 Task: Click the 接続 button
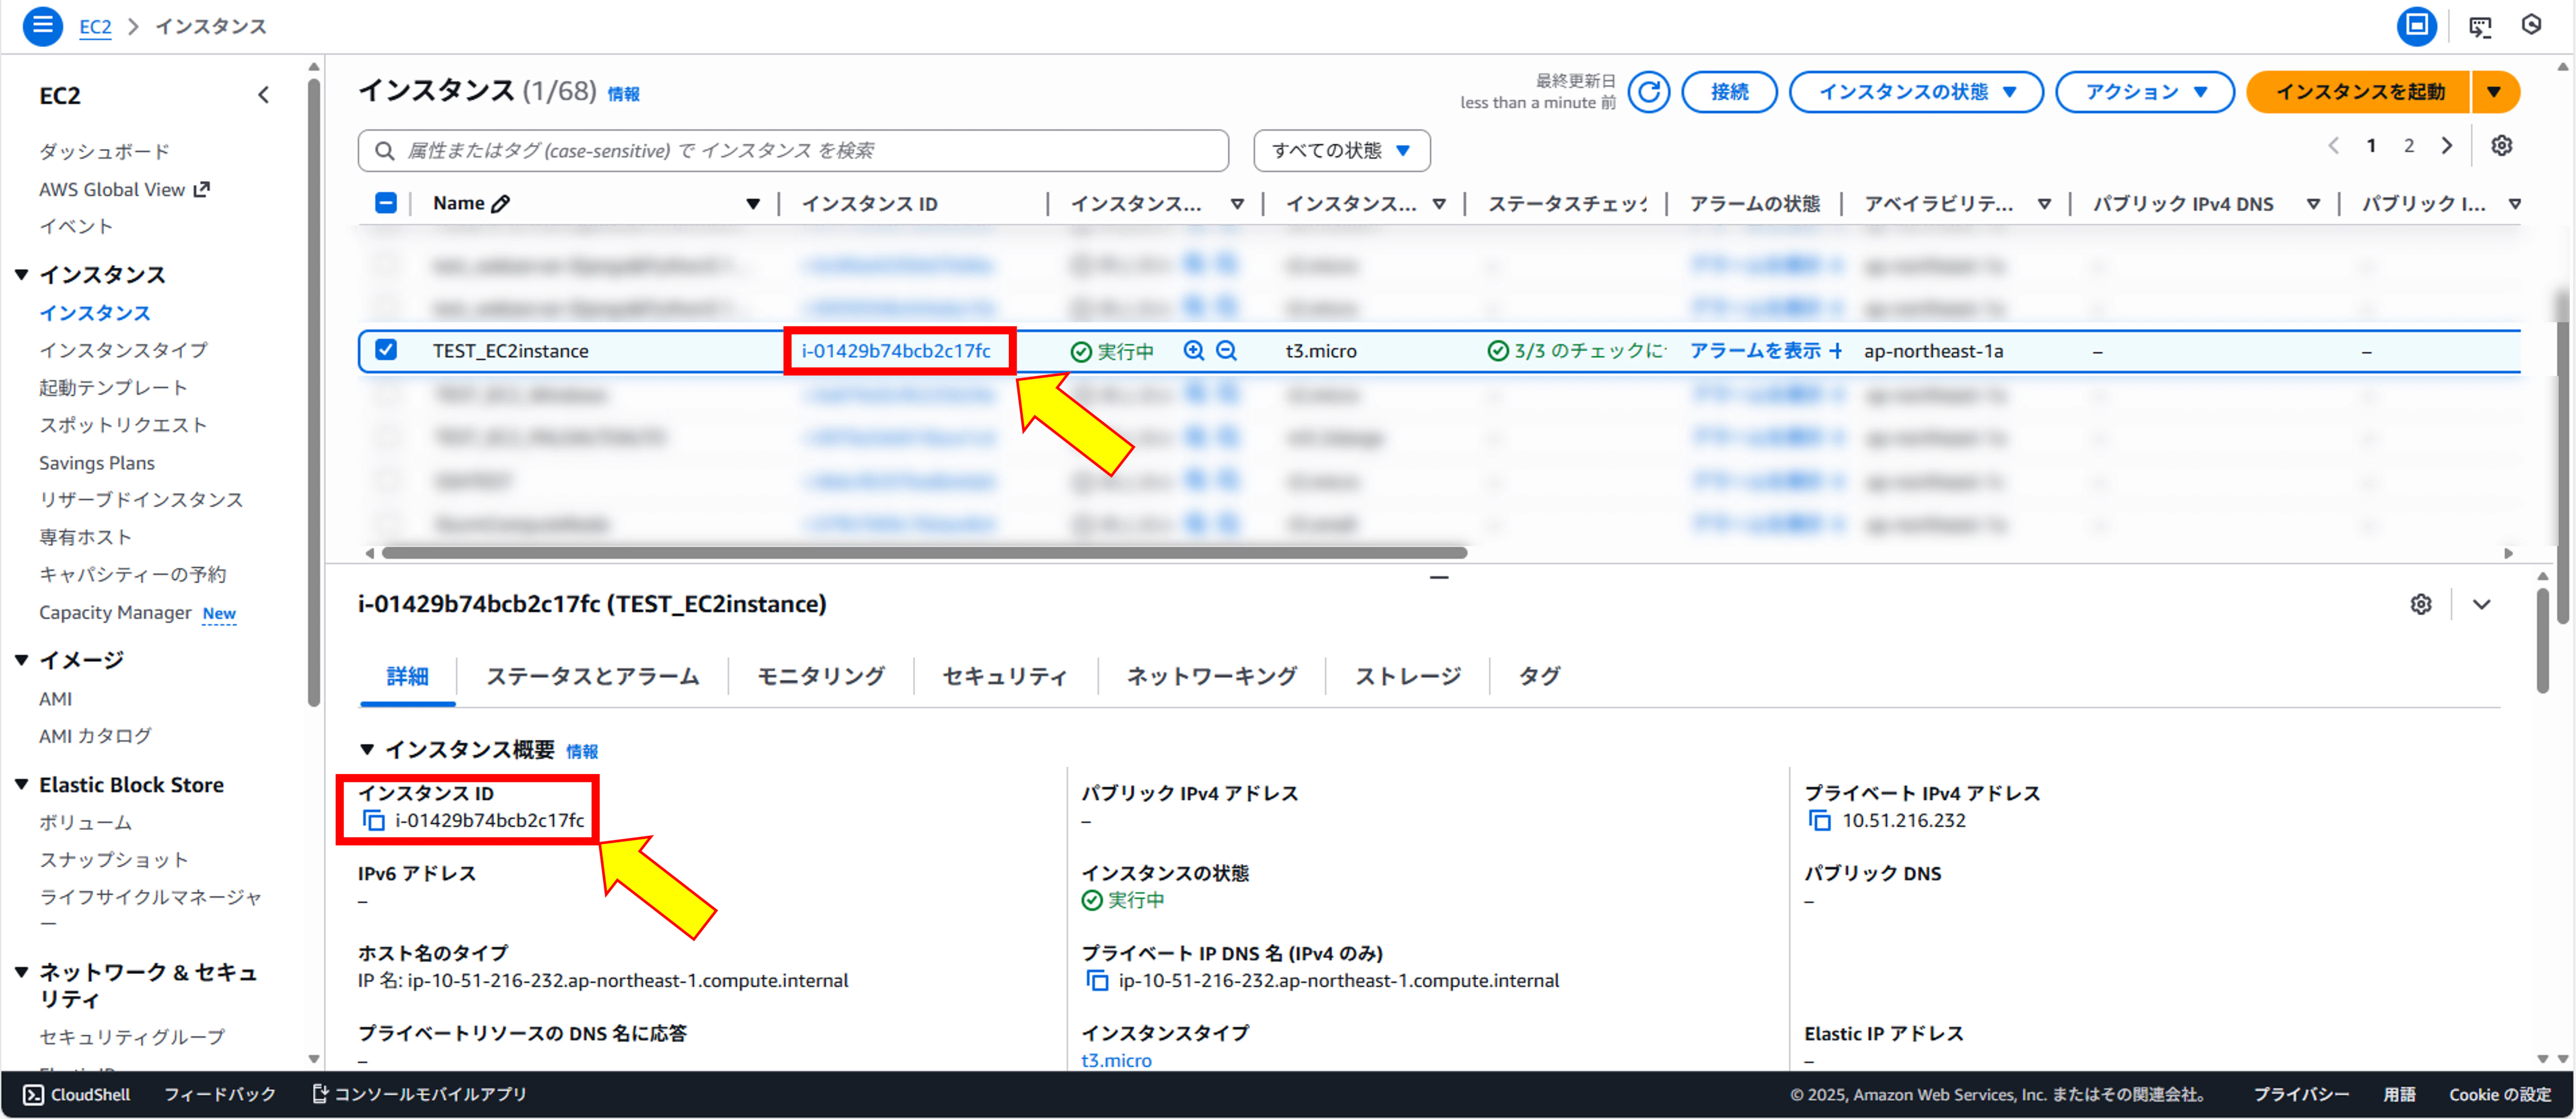coord(1729,92)
